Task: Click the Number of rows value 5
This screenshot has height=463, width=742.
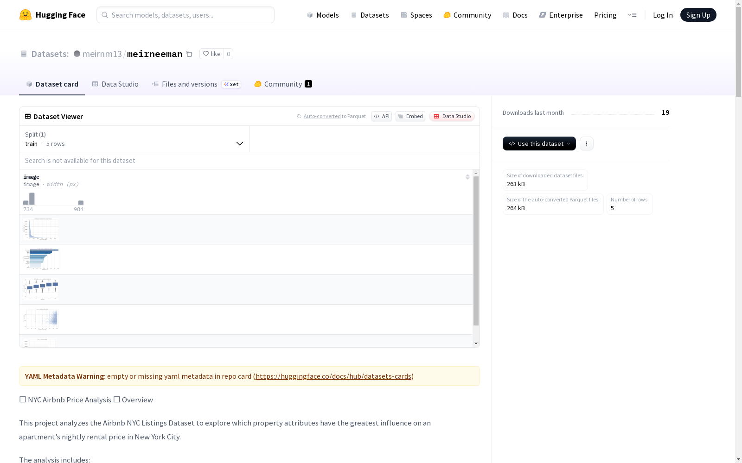Action: [x=612, y=208]
